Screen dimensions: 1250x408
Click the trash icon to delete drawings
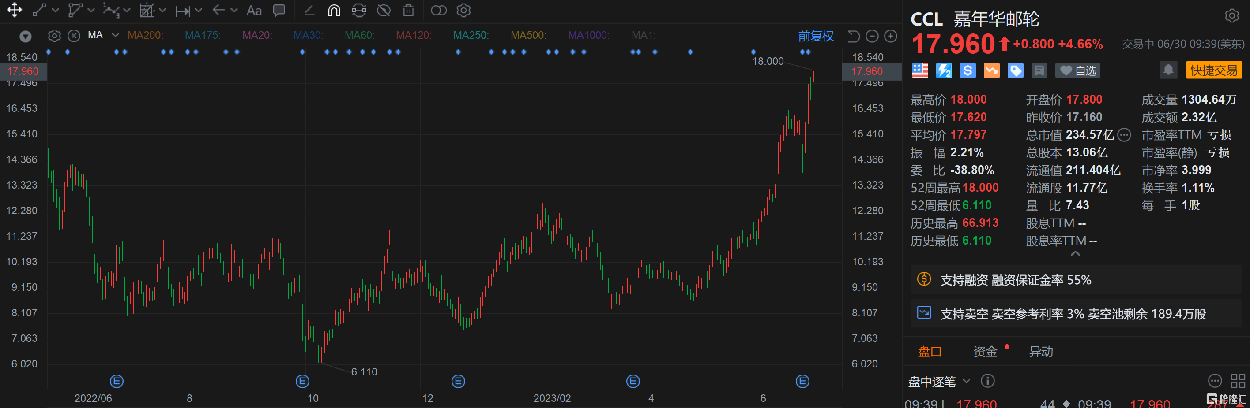(409, 10)
